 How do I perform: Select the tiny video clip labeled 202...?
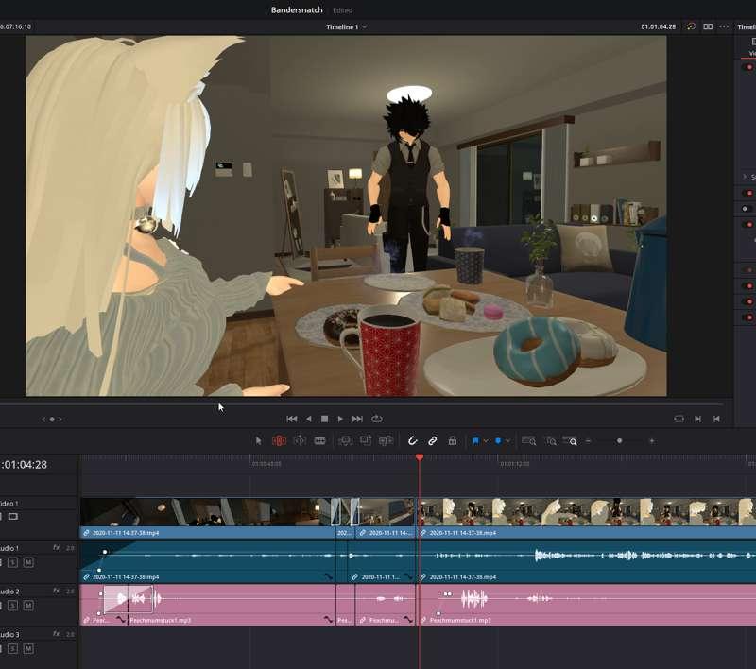pyautogui.click(x=345, y=518)
